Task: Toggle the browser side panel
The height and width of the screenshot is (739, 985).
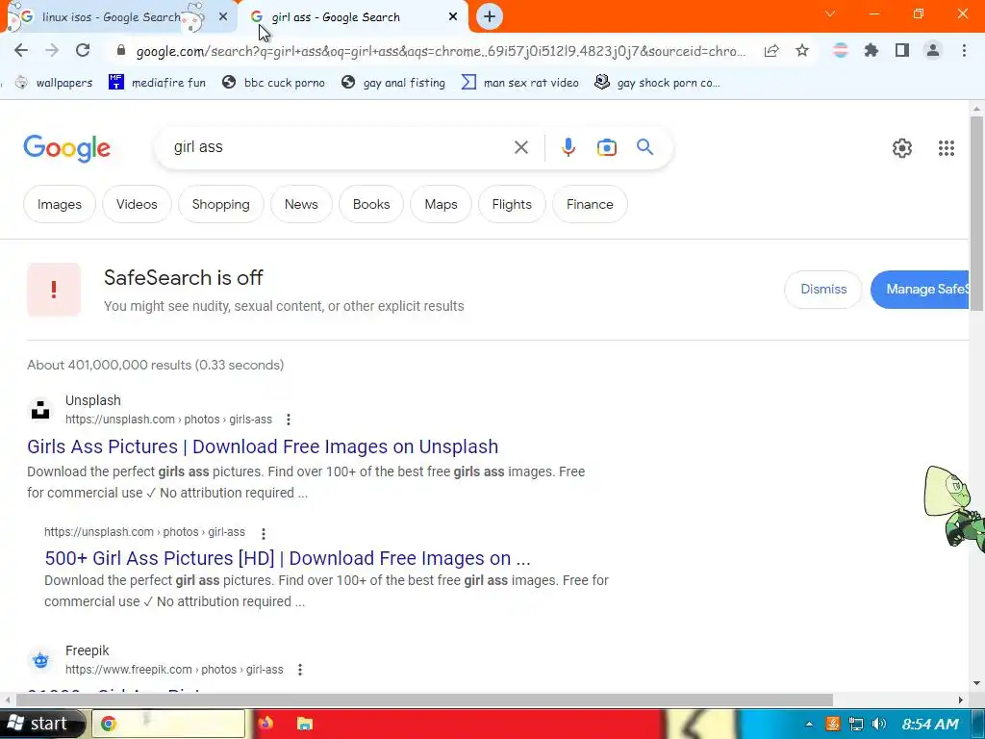Action: (902, 50)
